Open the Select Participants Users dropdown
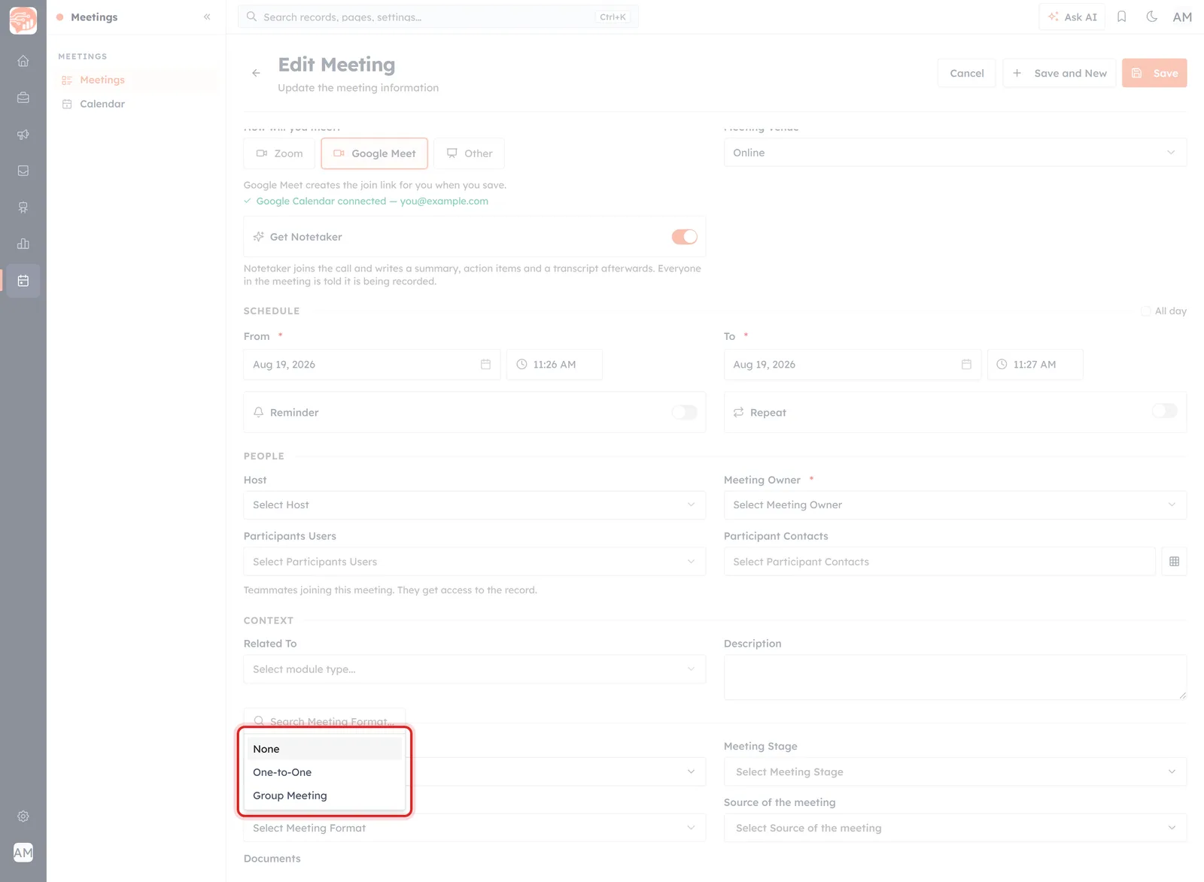 click(474, 562)
